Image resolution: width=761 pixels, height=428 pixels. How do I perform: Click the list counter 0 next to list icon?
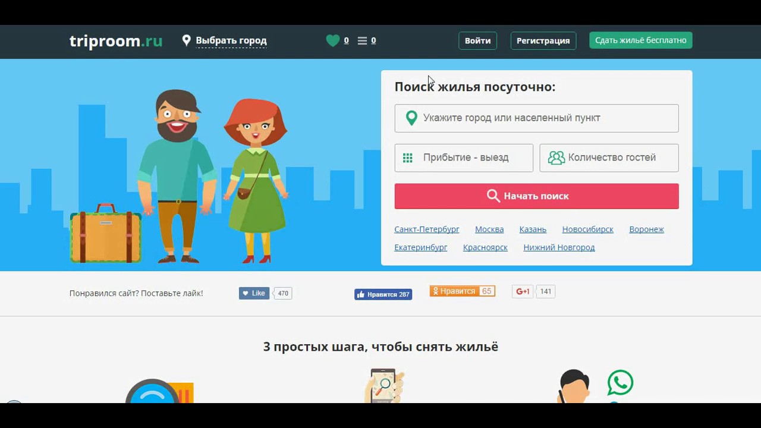(373, 40)
